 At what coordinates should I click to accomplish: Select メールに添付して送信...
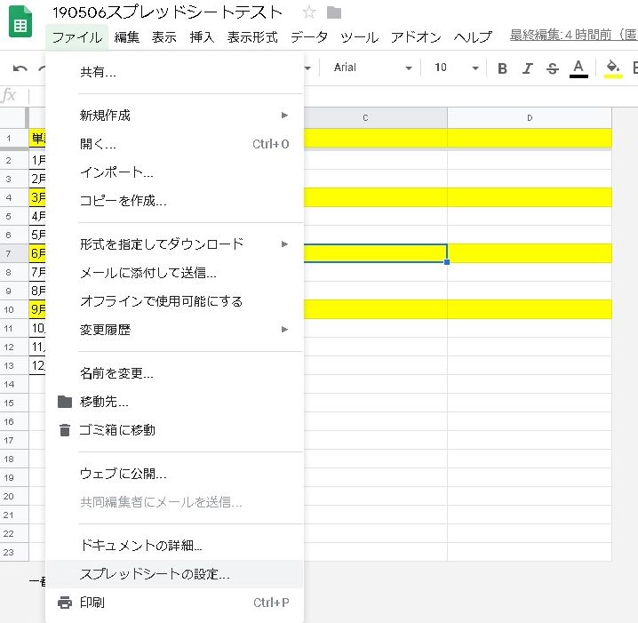(x=174, y=272)
